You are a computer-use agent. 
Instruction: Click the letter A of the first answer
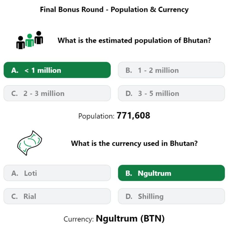(x=15, y=70)
